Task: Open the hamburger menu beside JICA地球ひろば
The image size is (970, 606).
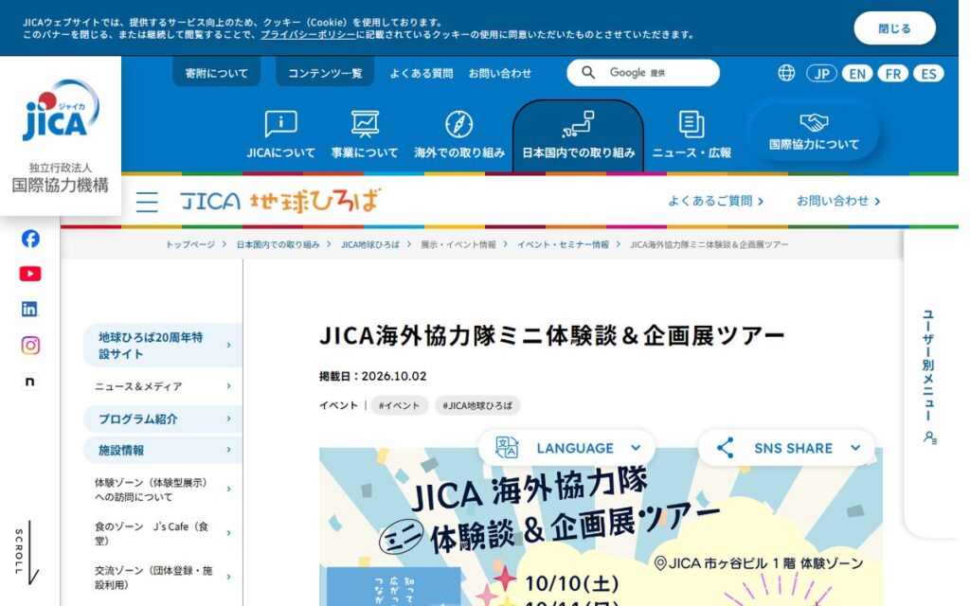Action: click(x=147, y=202)
